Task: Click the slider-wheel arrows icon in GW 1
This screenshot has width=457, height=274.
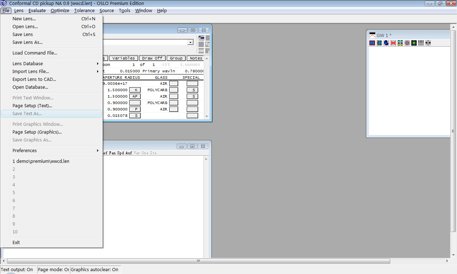Action: 428,43
